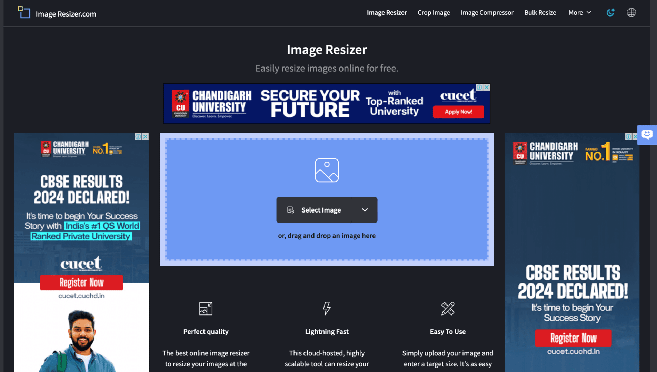
Task: Click the man photo in left ad
Action: 81,340
